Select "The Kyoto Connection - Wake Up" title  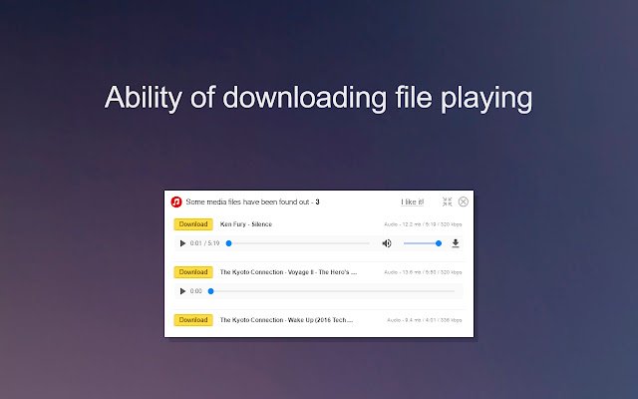[286, 320]
